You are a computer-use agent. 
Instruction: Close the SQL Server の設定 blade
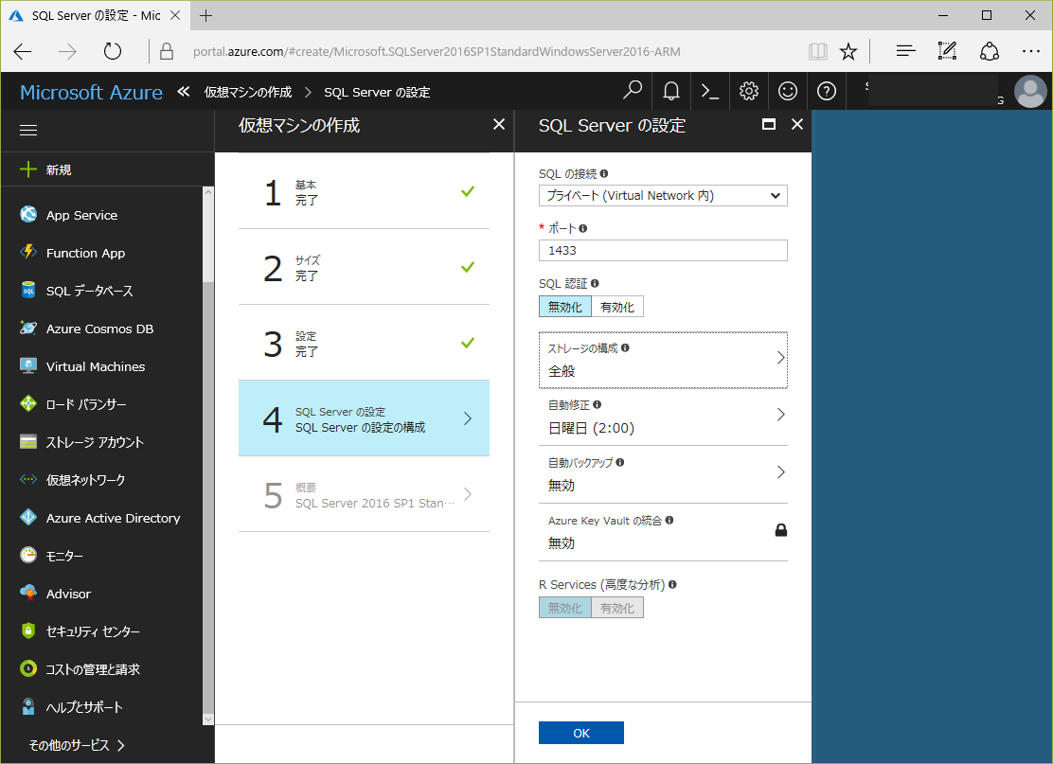[797, 124]
